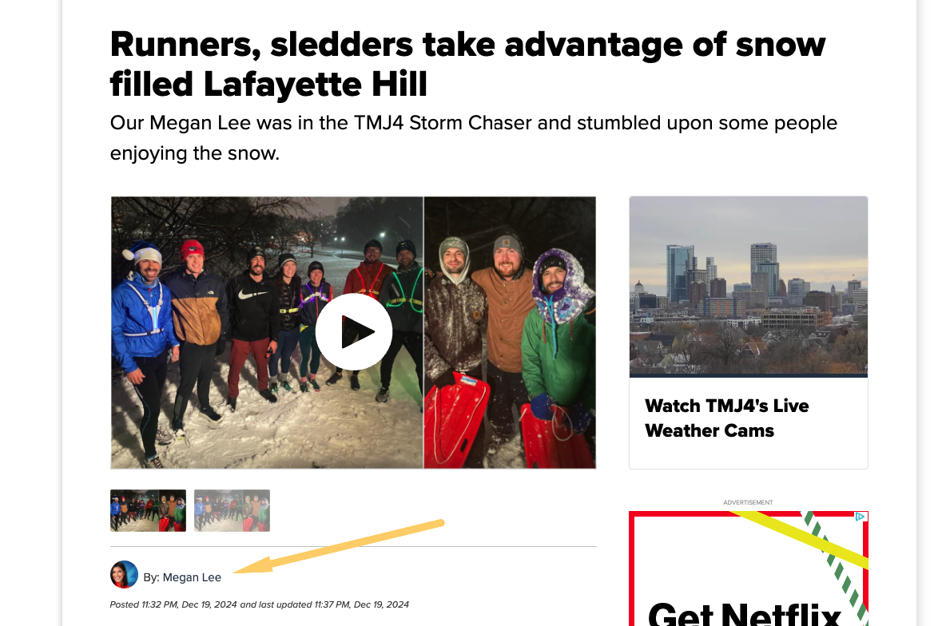Click the AdChoices icon on the ad

[861, 516]
